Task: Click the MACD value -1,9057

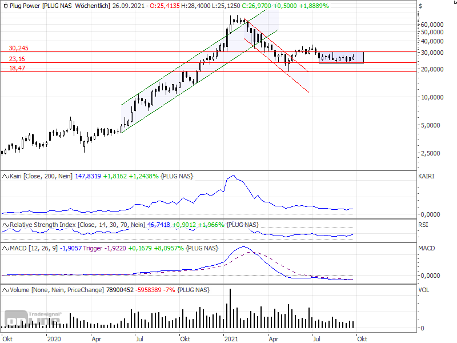Action: (71, 248)
